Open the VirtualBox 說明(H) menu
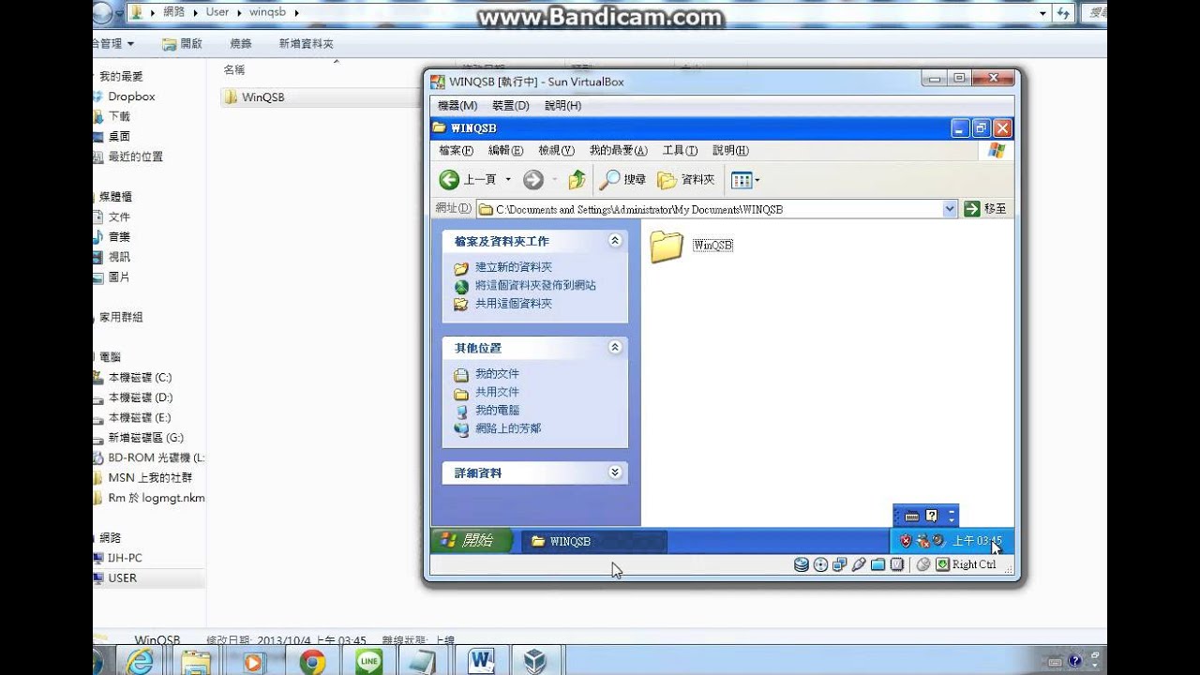1200x675 pixels. pos(562,106)
